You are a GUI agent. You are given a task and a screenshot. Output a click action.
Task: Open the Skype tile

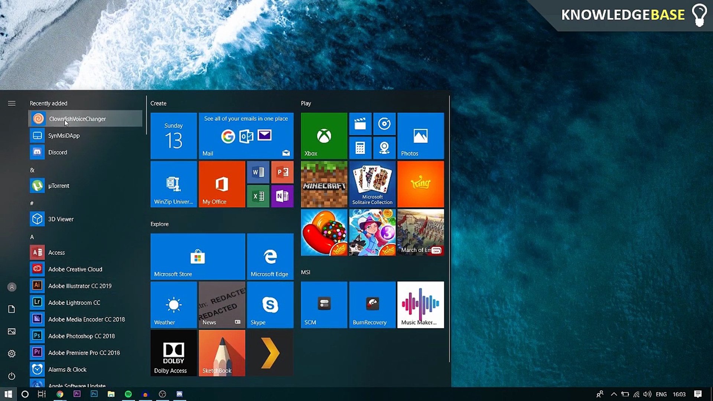(x=270, y=305)
